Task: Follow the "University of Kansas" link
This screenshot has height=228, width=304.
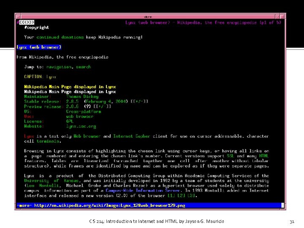Action: pyautogui.click(x=52, y=181)
